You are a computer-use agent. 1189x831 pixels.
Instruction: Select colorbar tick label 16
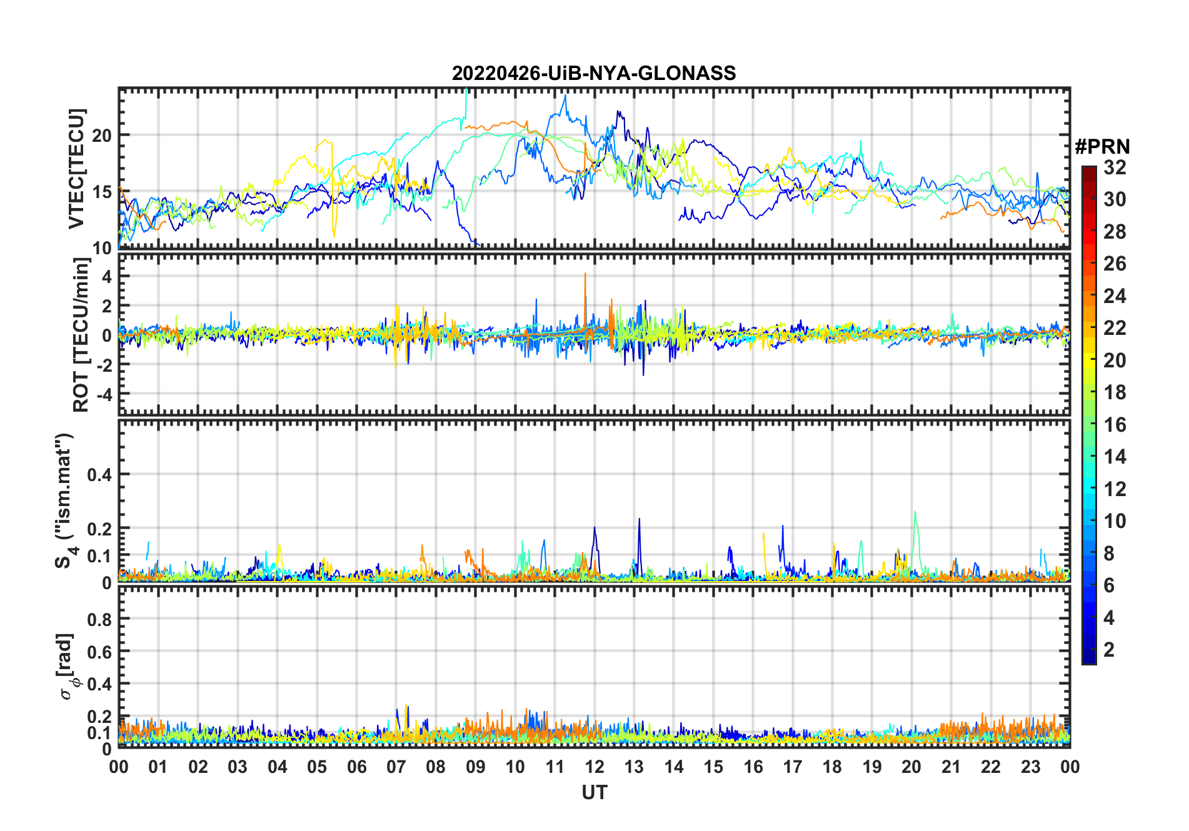coord(1115,425)
